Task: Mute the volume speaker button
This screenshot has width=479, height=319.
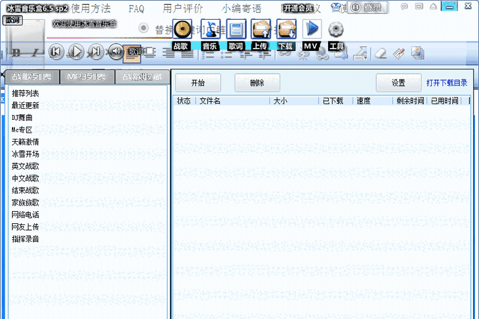Action: click(116, 51)
